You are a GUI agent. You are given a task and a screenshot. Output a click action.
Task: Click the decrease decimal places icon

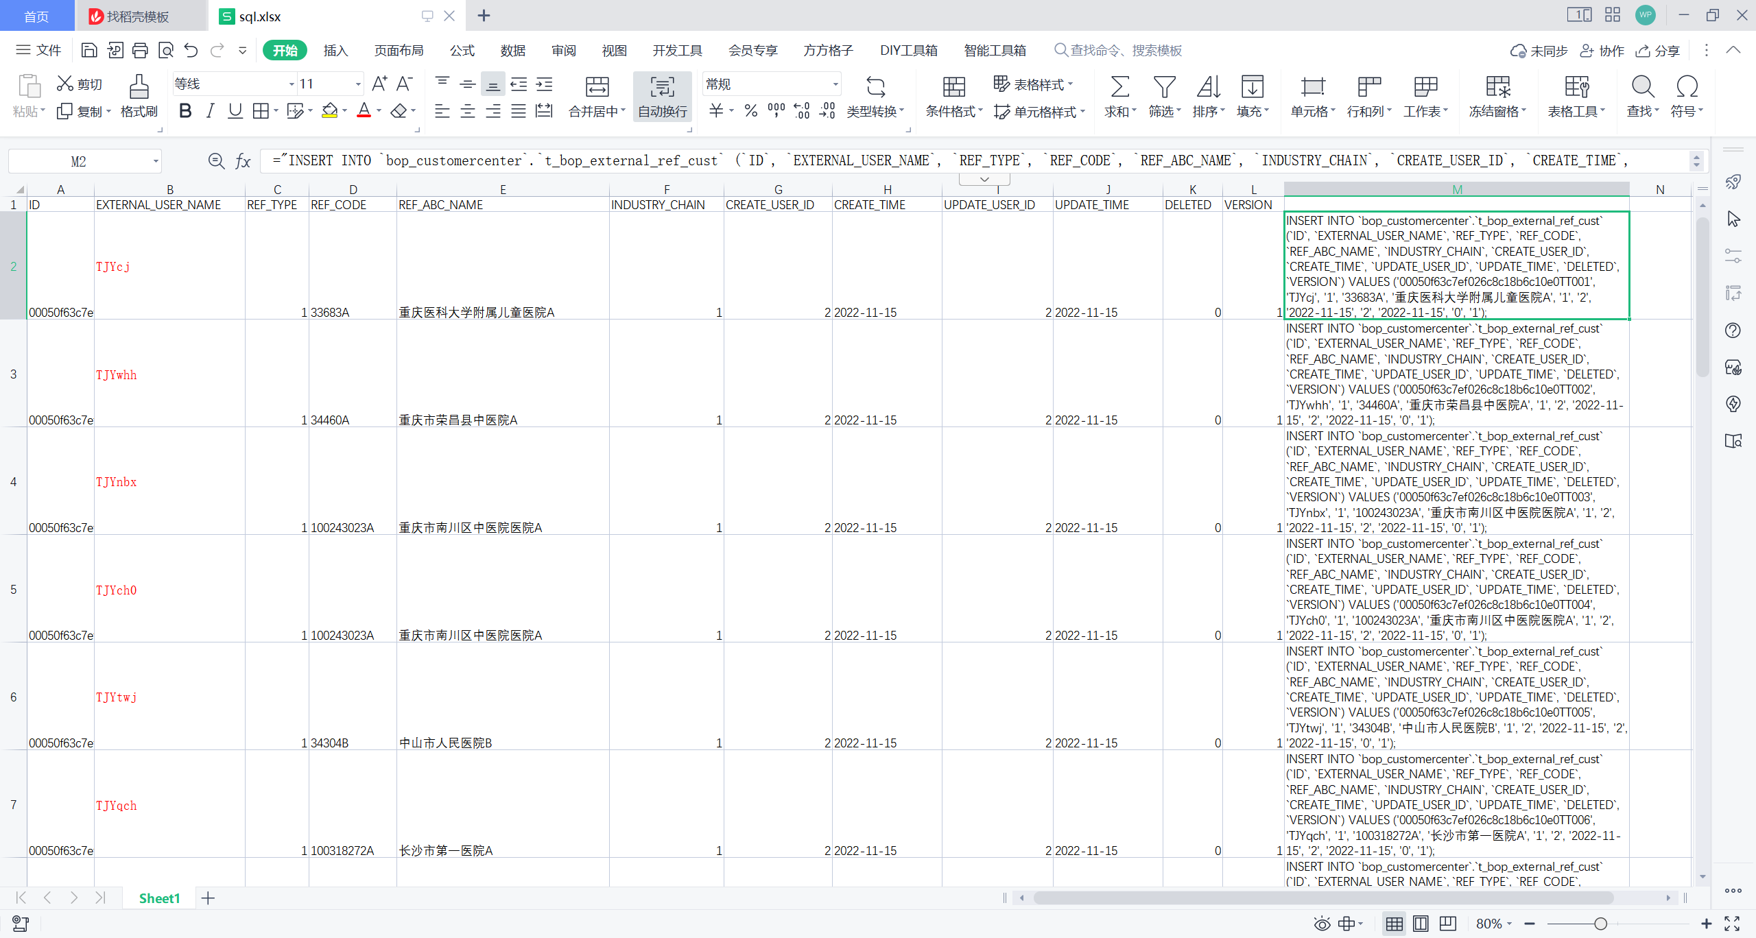click(827, 110)
